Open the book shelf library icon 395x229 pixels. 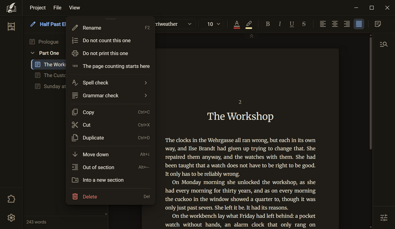pyautogui.click(x=11, y=27)
